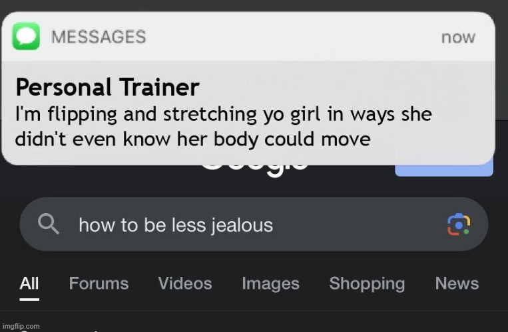Screen dimensions: 508x332
Task: Open Google Lens camera search icon
Action: click(459, 224)
